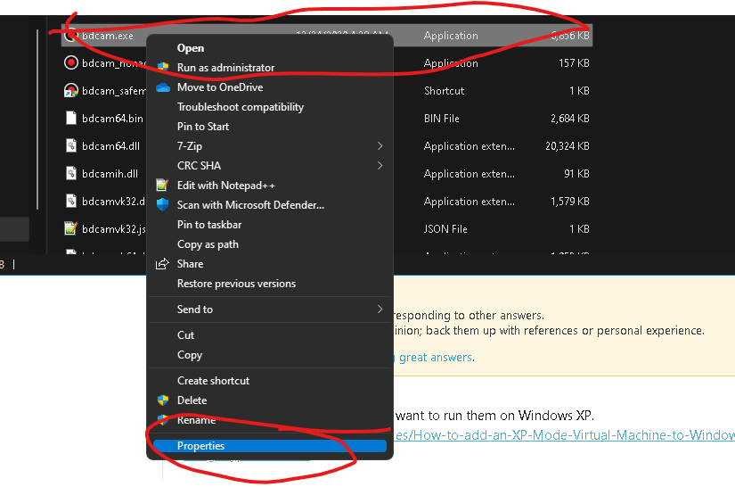Image resolution: width=735 pixels, height=487 pixels.
Task: Click the shield icon beside Delete
Action: pyautogui.click(x=163, y=400)
